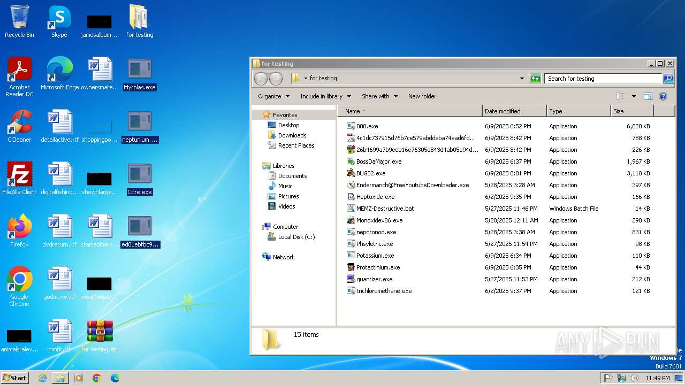Click the search magnifier button

[x=668, y=79]
